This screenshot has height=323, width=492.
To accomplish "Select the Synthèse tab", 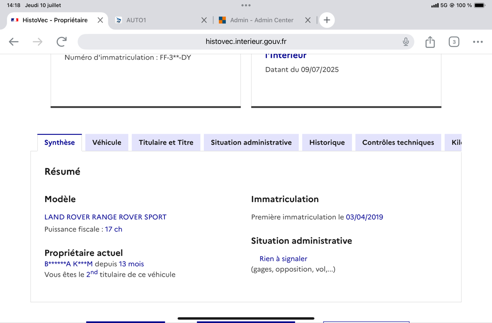I will 59,143.
